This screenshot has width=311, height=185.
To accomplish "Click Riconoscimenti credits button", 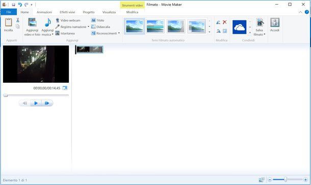I will point(104,33).
